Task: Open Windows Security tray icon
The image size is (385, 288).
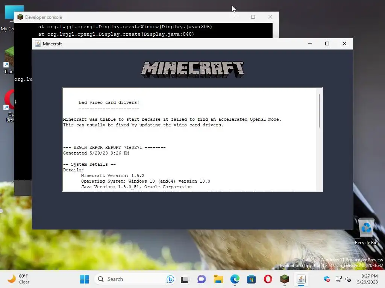Action: pyautogui.click(x=327, y=279)
